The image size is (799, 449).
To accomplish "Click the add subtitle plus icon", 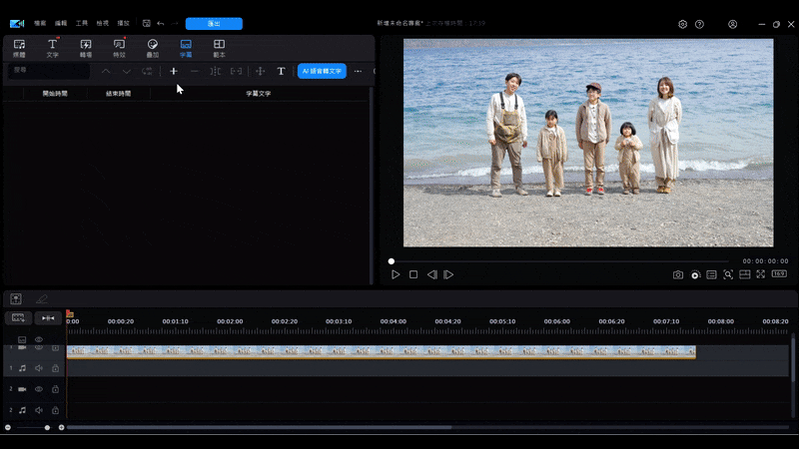I will click(x=174, y=71).
